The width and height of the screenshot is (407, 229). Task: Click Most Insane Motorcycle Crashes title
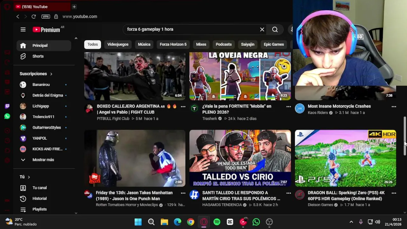[339, 106]
